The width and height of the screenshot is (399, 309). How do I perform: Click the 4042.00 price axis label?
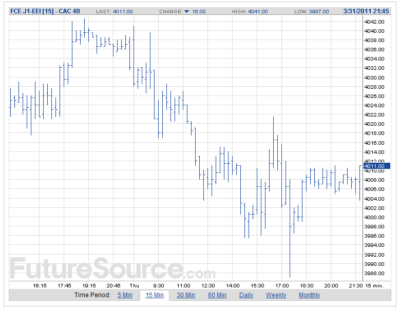tap(374, 22)
